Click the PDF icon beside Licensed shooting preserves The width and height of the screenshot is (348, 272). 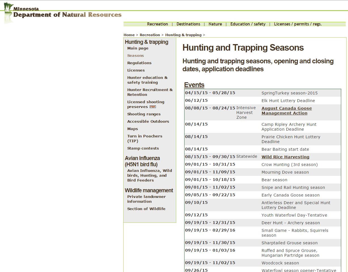coord(153,107)
